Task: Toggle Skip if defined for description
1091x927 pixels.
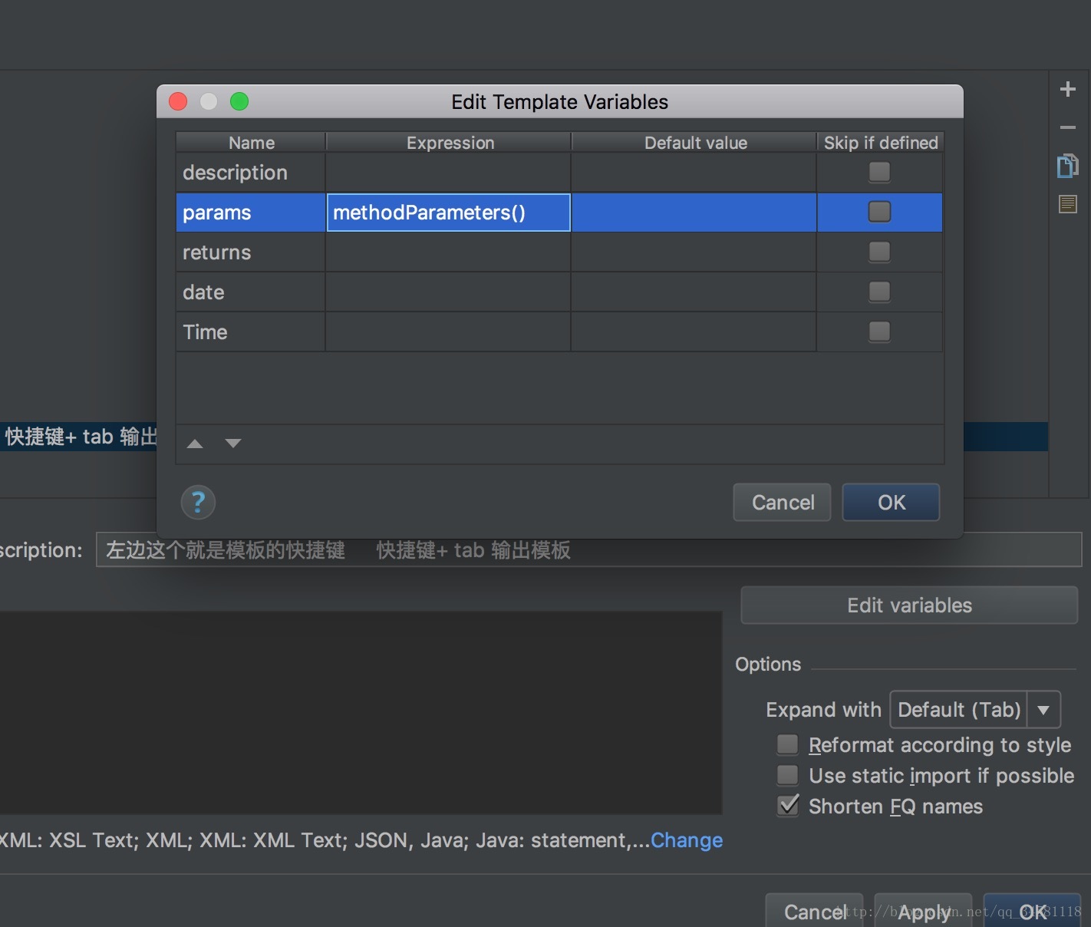Action: pyautogui.click(x=879, y=173)
